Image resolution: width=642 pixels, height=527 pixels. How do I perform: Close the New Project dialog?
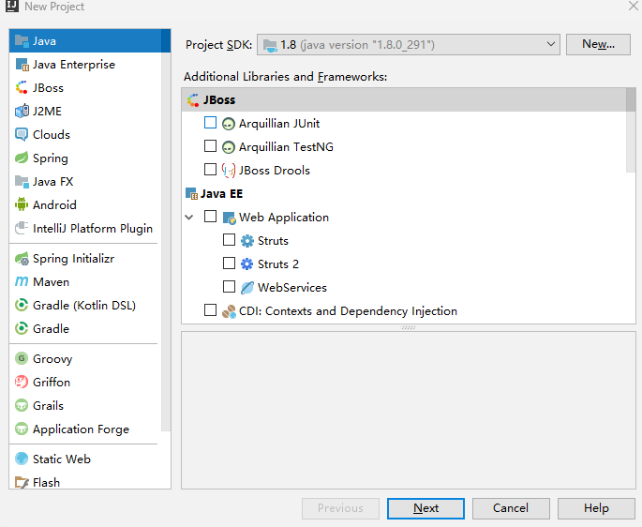(633, 6)
